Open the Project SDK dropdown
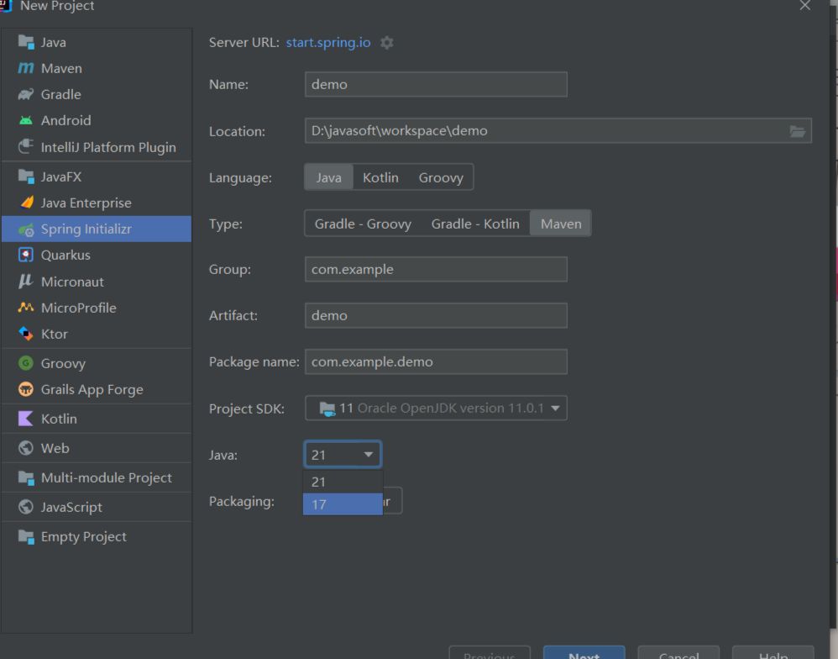838x659 pixels. point(435,409)
